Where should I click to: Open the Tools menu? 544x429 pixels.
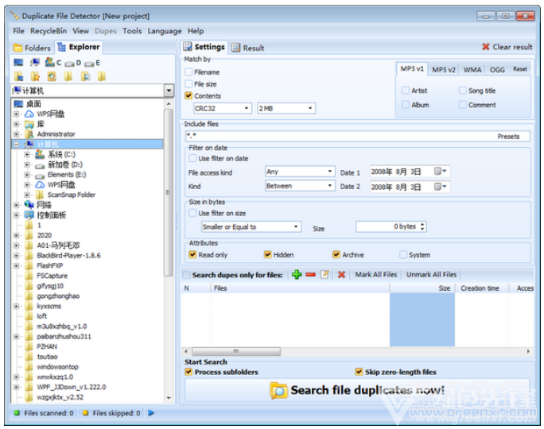point(132,31)
